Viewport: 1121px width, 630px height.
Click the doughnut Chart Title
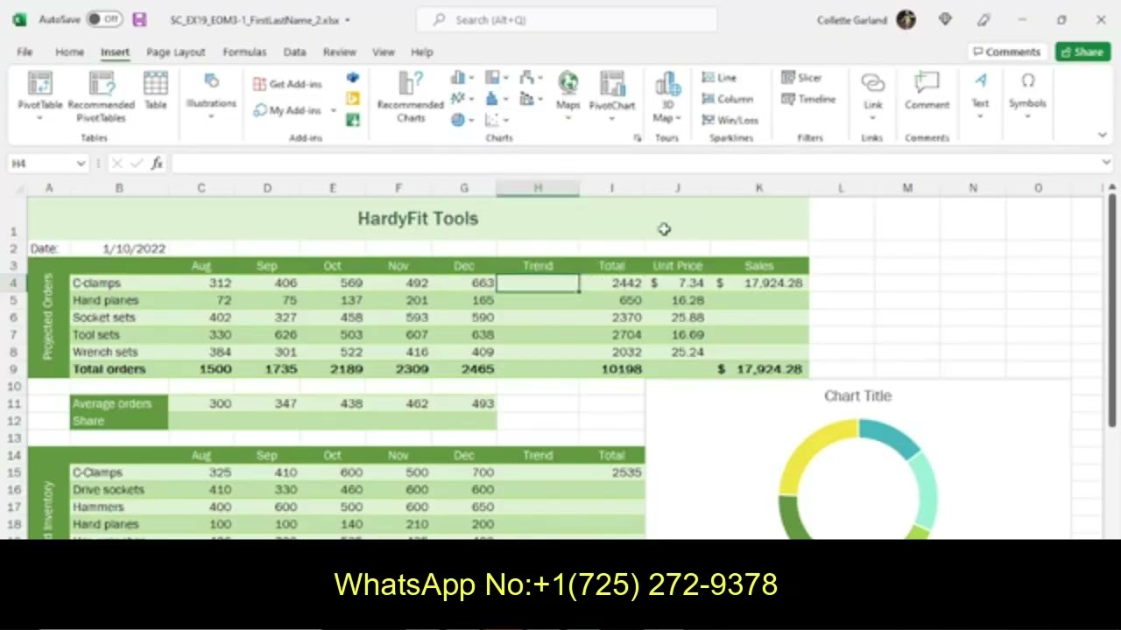(x=857, y=396)
